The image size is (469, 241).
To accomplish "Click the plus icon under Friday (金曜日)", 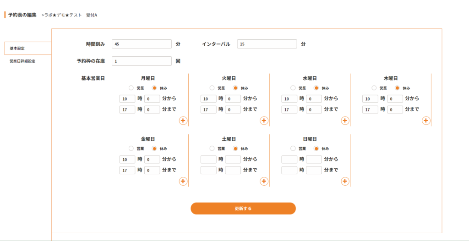I will pyautogui.click(x=183, y=181).
